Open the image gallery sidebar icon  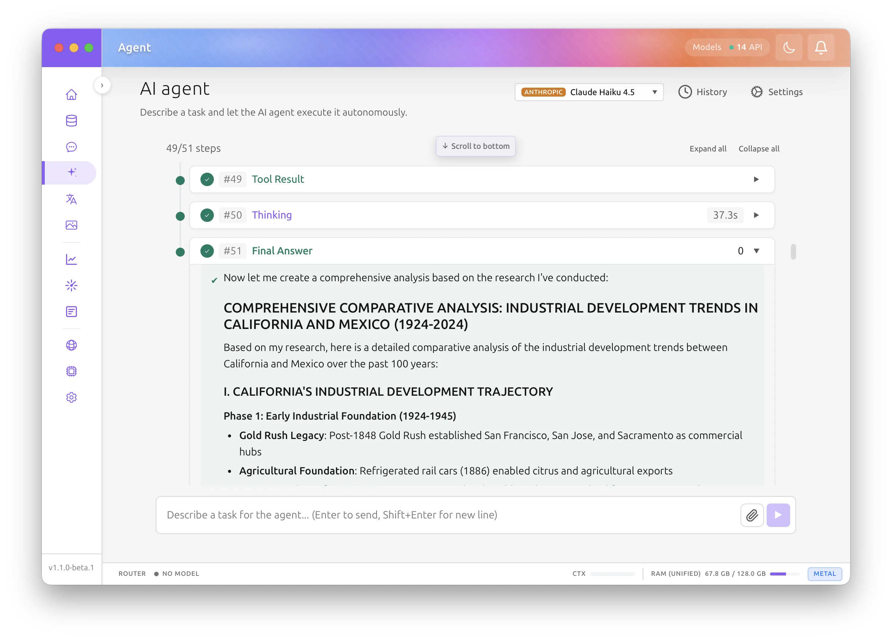point(71,225)
